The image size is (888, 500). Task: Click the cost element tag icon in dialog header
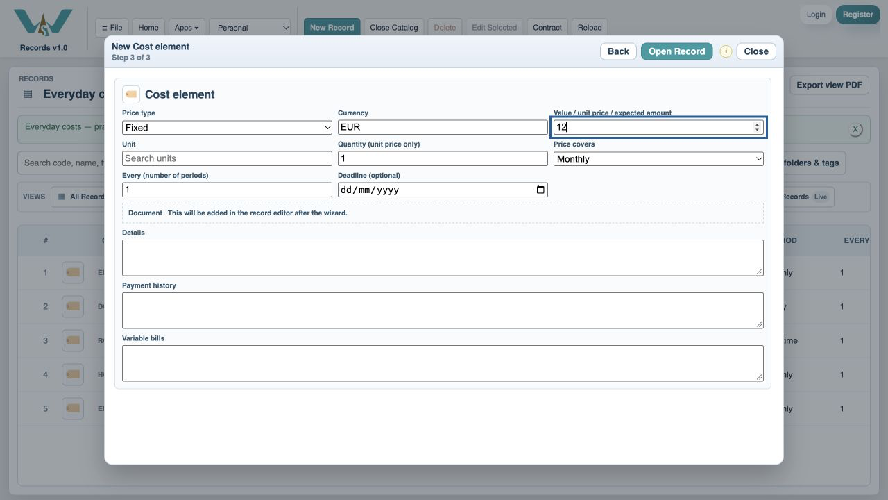point(131,94)
